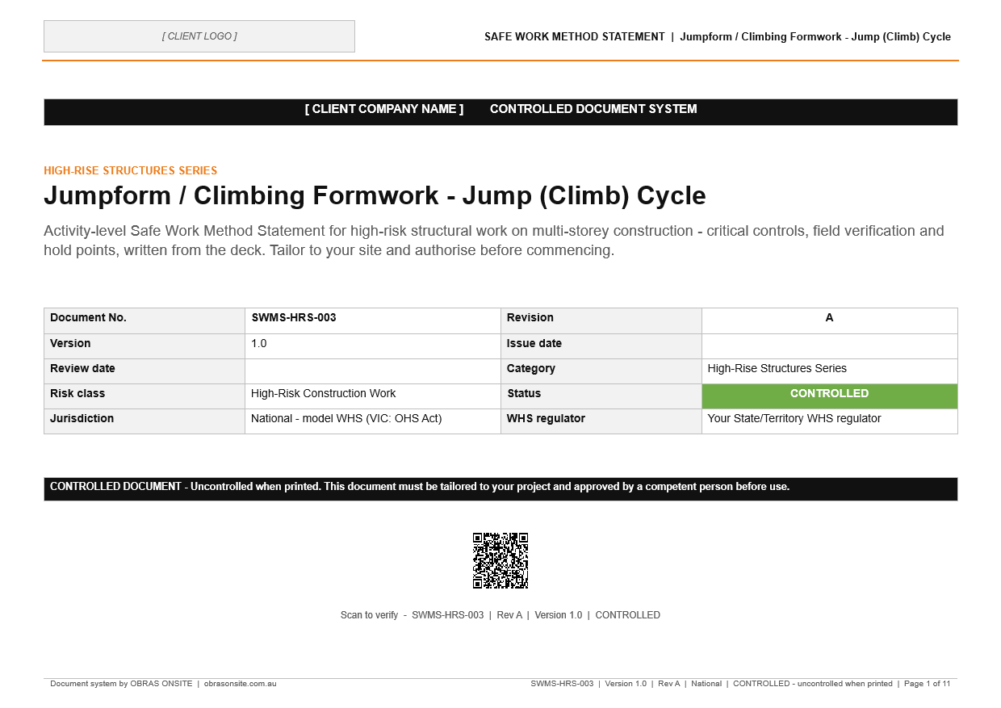Click the '[ CLIENT COMPANY NAME ]' banner text

[x=384, y=109]
